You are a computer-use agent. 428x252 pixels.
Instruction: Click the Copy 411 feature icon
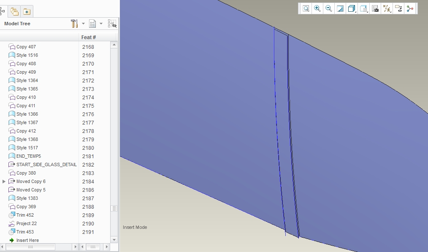click(x=12, y=106)
